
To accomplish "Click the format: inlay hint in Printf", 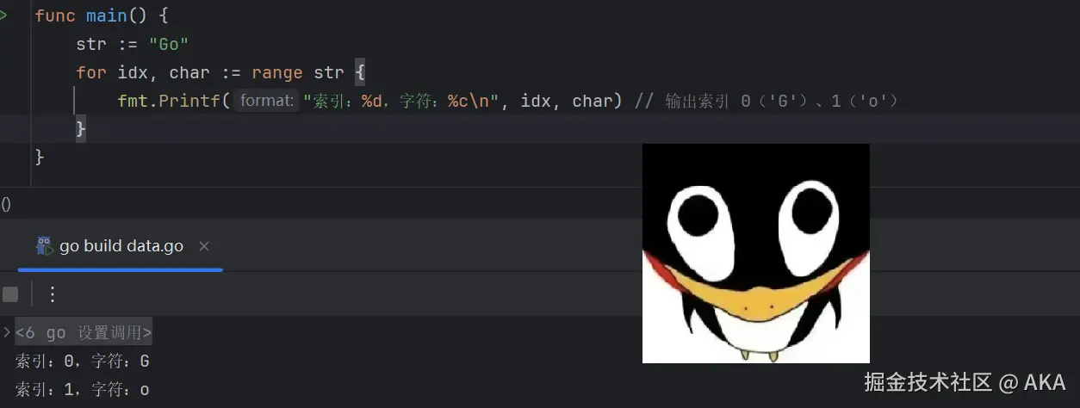I will coord(267,101).
